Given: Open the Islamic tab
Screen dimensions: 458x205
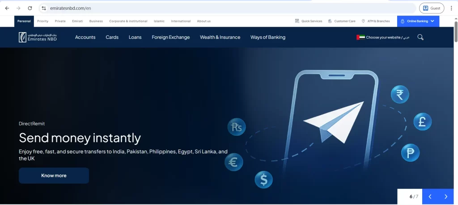Looking at the screenshot, I should pos(159,21).
